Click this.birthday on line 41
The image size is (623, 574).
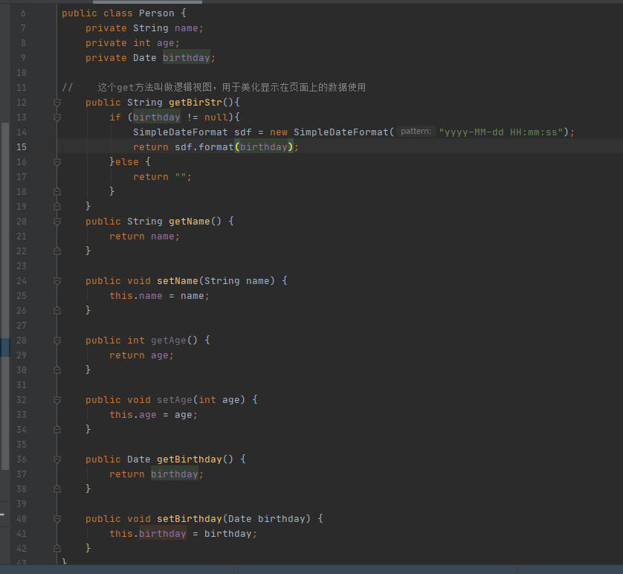coord(148,534)
